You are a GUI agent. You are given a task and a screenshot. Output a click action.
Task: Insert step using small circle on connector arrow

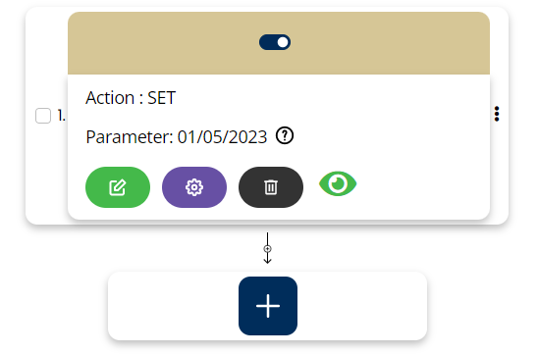click(x=268, y=249)
